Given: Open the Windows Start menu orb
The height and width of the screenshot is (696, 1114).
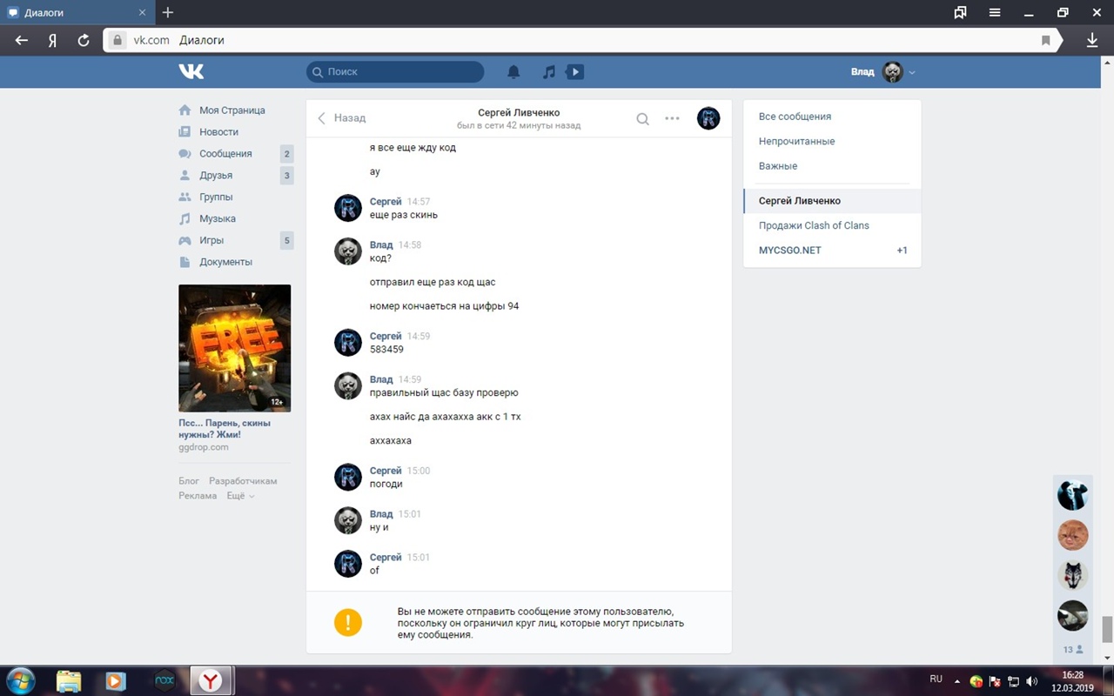Looking at the screenshot, I should pyautogui.click(x=20, y=680).
